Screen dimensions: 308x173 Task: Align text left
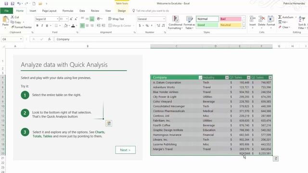[82, 25]
